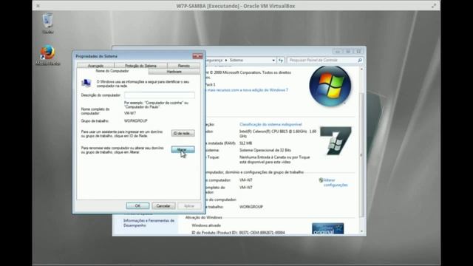
Task: Open the Recycle Bin desktop icon
Action: [x=47, y=23]
